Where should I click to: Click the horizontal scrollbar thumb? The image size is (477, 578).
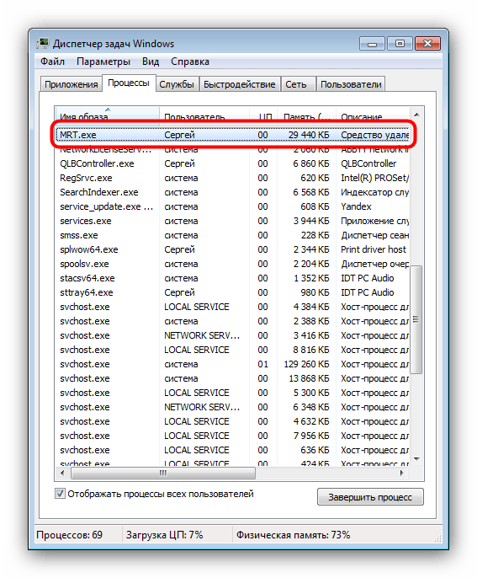[x=163, y=473]
